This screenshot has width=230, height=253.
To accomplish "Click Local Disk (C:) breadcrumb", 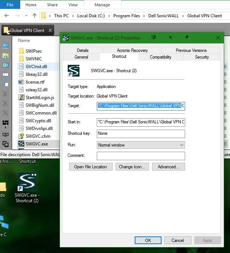I will pos(91,16).
